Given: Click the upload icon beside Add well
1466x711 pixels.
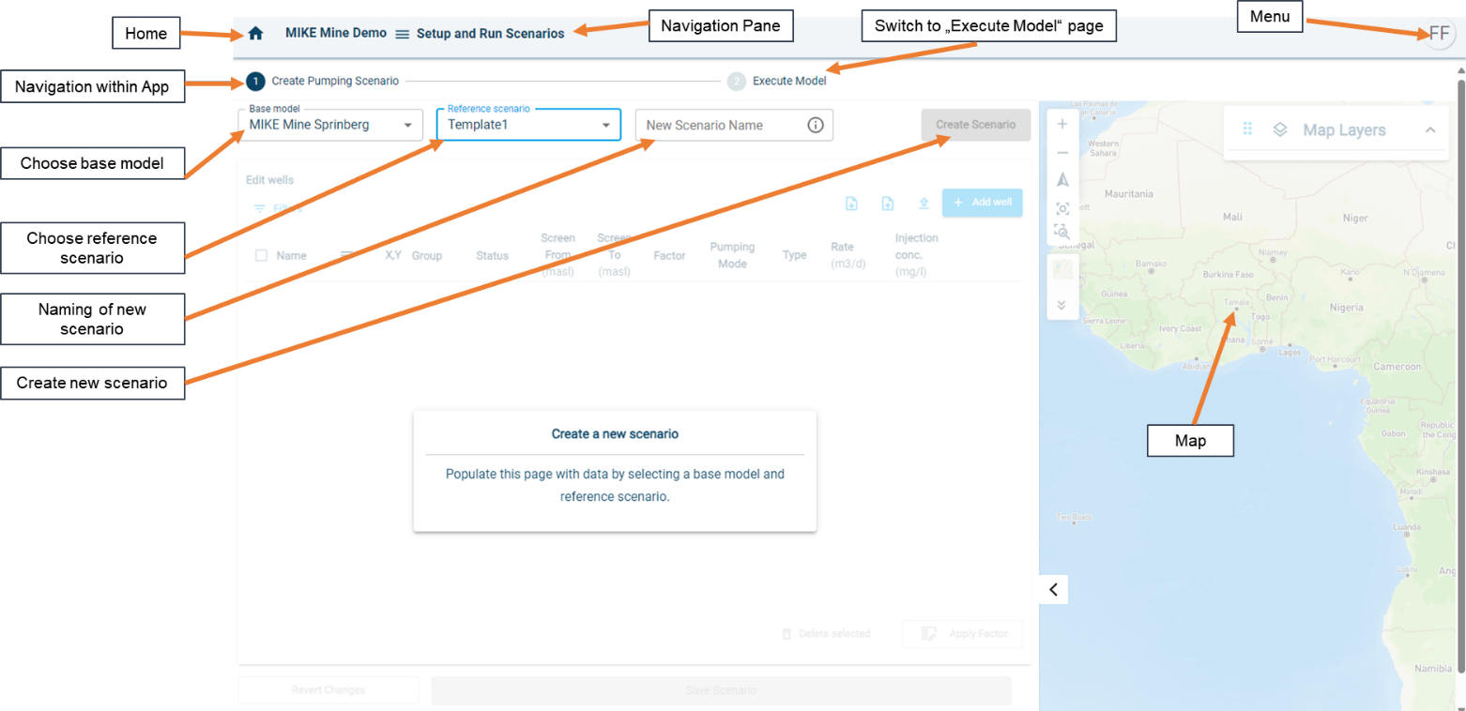Looking at the screenshot, I should click(x=924, y=204).
